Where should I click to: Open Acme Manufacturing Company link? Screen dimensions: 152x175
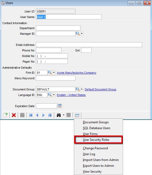pyautogui.click(x=77, y=73)
